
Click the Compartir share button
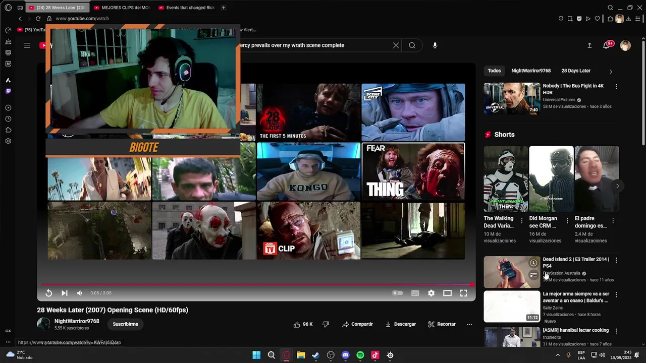[357, 324]
